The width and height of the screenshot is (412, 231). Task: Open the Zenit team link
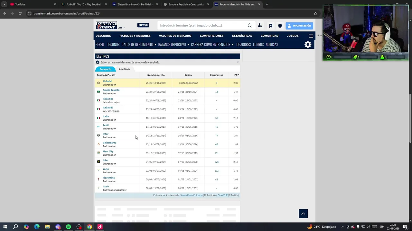106,125
